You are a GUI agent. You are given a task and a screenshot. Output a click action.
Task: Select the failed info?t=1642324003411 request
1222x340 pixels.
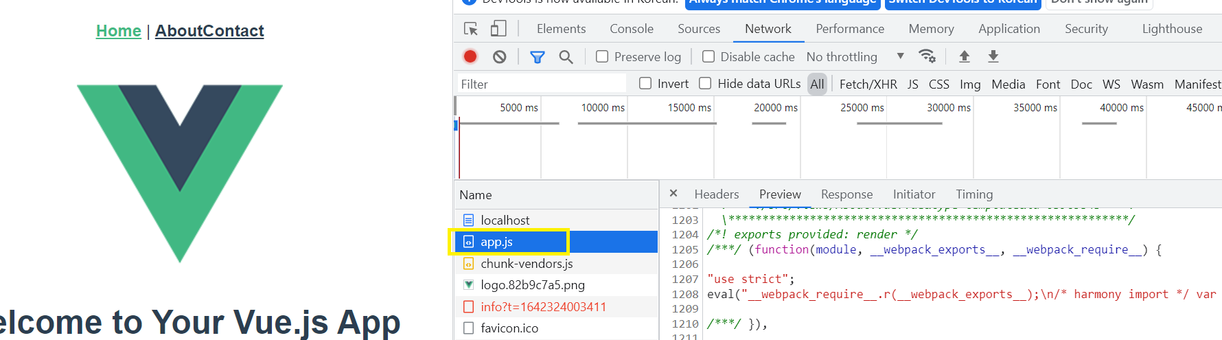coord(556,306)
